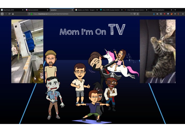Image resolution: width=185 pixels, height=132 pixels.
Task: Go back using the browser back arrow
Action: click(x=2, y=14)
